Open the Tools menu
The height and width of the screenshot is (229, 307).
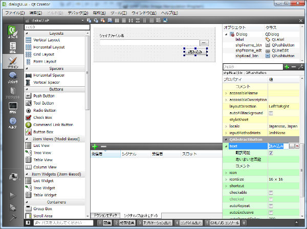(x=119, y=13)
